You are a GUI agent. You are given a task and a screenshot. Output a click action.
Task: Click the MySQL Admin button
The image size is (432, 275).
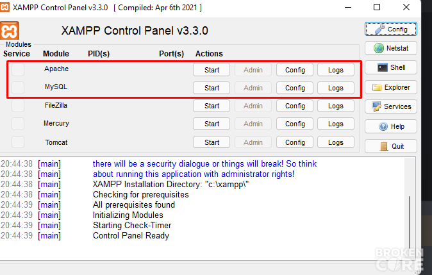tap(253, 88)
